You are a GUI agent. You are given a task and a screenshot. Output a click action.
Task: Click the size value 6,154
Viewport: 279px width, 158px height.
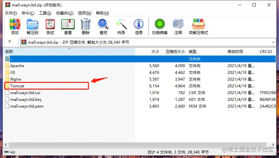point(154,86)
